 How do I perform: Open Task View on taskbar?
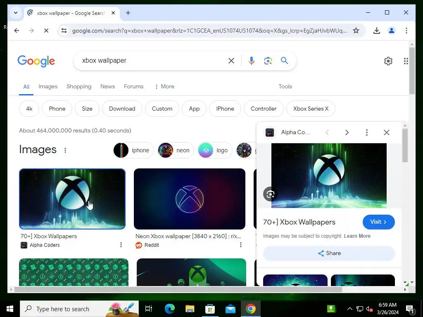point(149,309)
